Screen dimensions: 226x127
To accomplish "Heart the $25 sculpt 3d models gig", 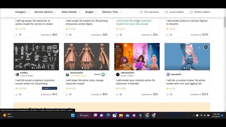I will 70,35.
